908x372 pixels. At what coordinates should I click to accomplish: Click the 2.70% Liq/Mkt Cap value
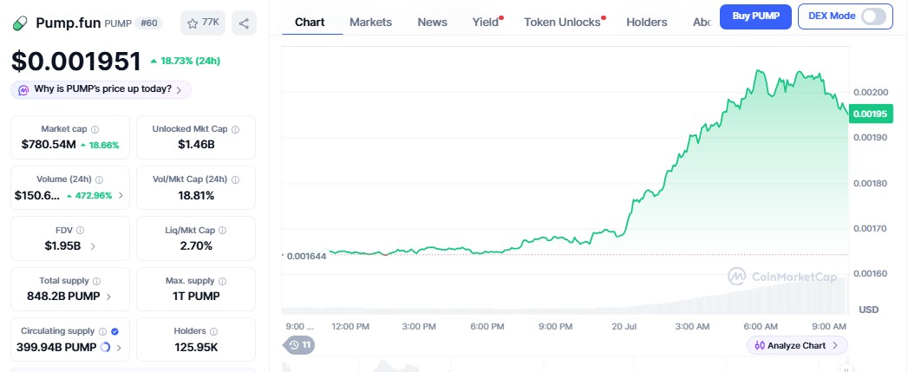[x=196, y=245]
